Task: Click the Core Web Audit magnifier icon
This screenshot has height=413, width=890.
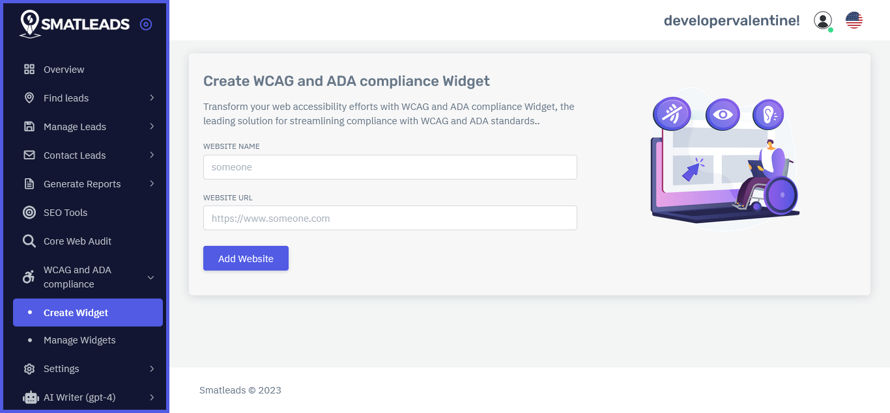Action: click(x=29, y=241)
